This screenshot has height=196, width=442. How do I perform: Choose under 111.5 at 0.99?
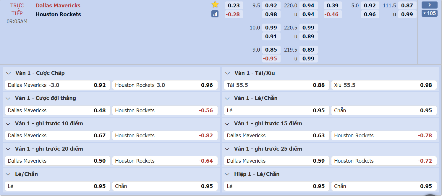pos(407,14)
